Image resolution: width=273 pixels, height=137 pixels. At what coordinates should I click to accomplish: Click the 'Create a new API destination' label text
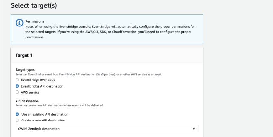pos(43,121)
